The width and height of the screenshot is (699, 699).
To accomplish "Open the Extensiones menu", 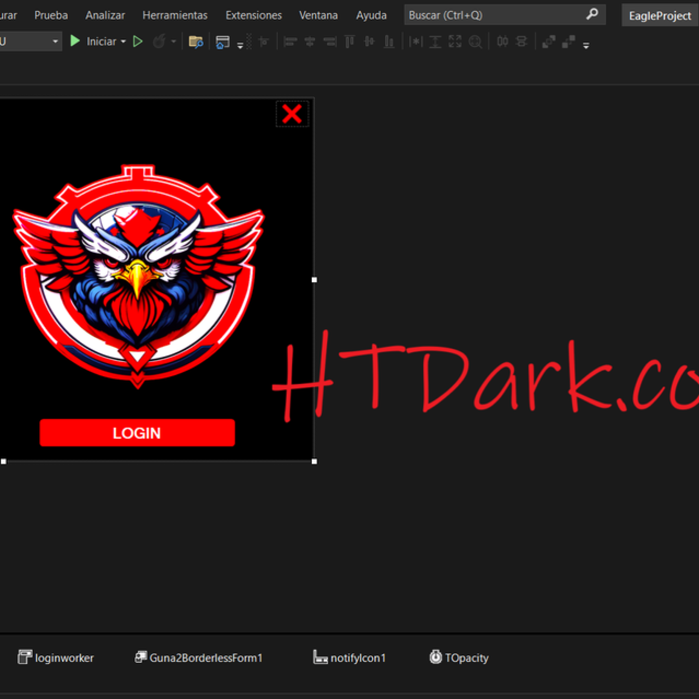I will pyautogui.click(x=254, y=15).
